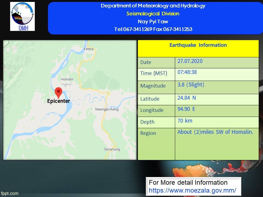
Task: Click the Kawya place label on the map
Action: point(88,49)
